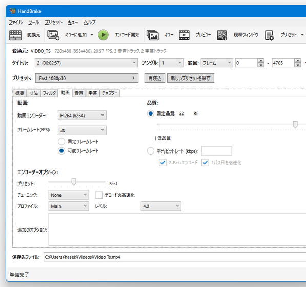The image size is (306, 287).
Task: Click the 新しいプリセットを保存 button
Action: (x=191, y=78)
